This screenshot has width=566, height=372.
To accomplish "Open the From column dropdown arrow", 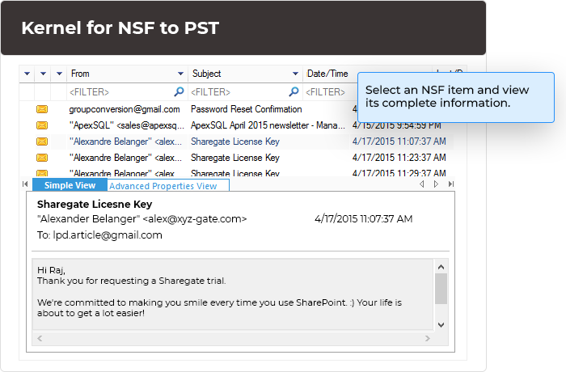I will (x=181, y=74).
